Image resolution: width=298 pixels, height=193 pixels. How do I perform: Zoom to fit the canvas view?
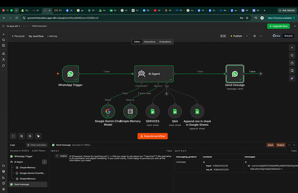pos(13,136)
